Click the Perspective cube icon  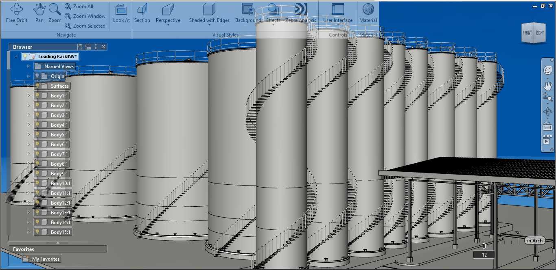point(168,9)
